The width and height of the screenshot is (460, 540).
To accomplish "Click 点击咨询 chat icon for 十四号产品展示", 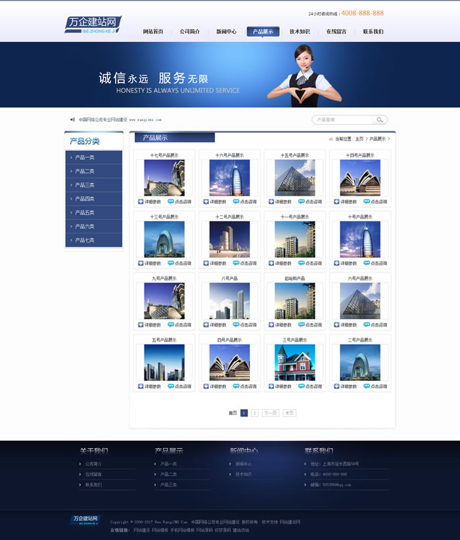I will tap(367, 202).
